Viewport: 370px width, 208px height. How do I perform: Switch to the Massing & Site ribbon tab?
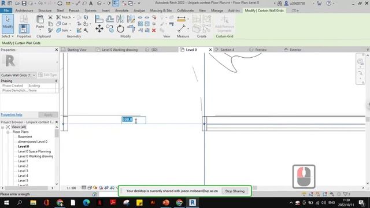pos(161,10)
